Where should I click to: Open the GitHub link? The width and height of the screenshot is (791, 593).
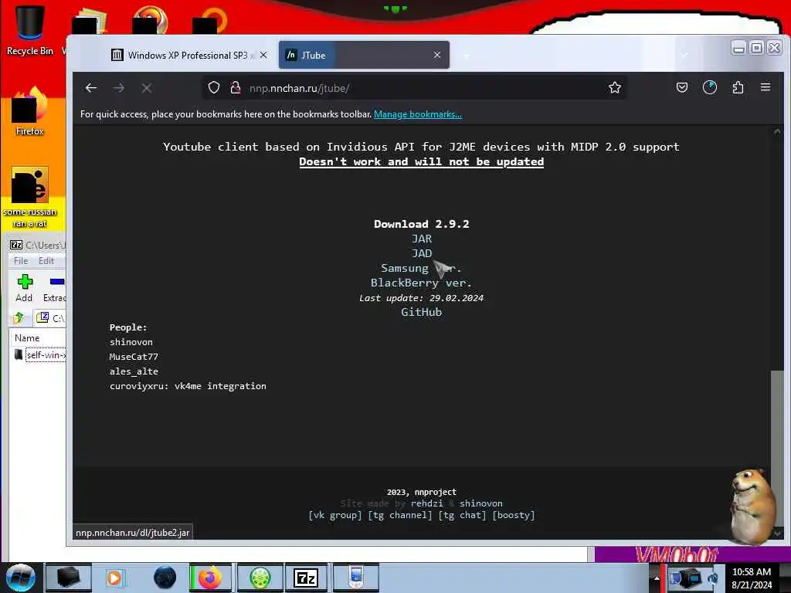pyautogui.click(x=421, y=312)
